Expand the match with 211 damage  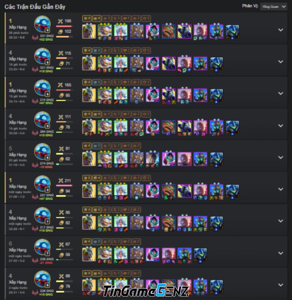pos(281,189)
